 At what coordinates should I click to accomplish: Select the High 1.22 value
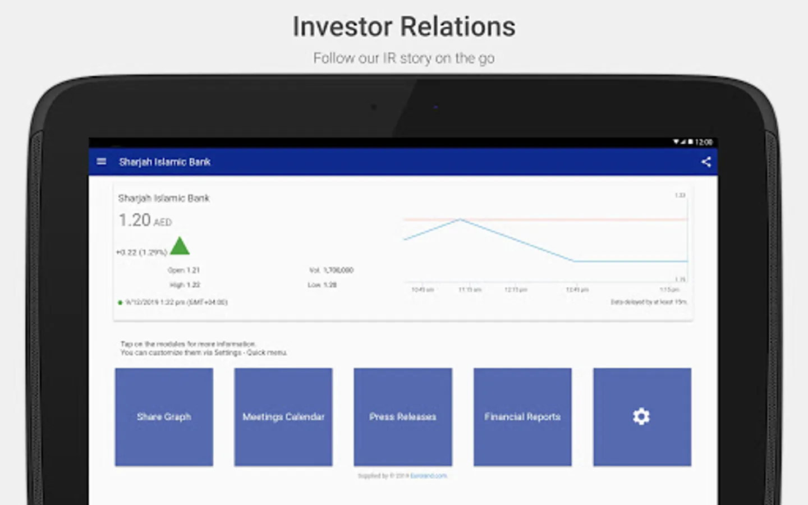pyautogui.click(x=185, y=285)
